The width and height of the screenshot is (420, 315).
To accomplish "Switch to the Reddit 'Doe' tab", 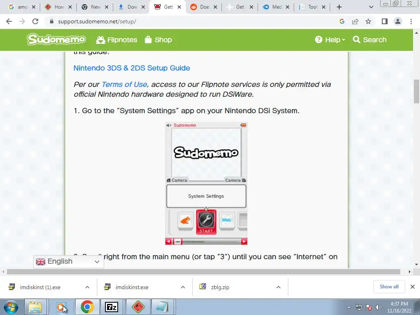I will (x=203, y=7).
